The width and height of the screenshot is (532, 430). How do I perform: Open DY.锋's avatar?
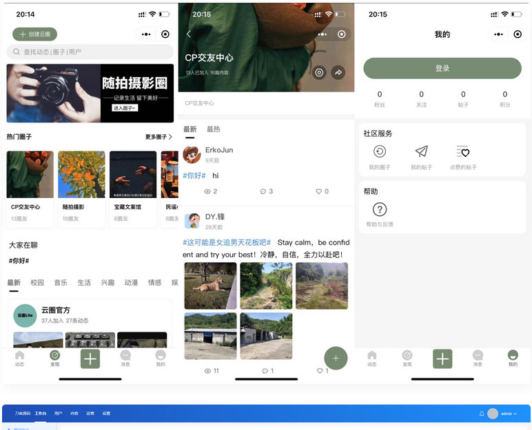click(x=193, y=221)
